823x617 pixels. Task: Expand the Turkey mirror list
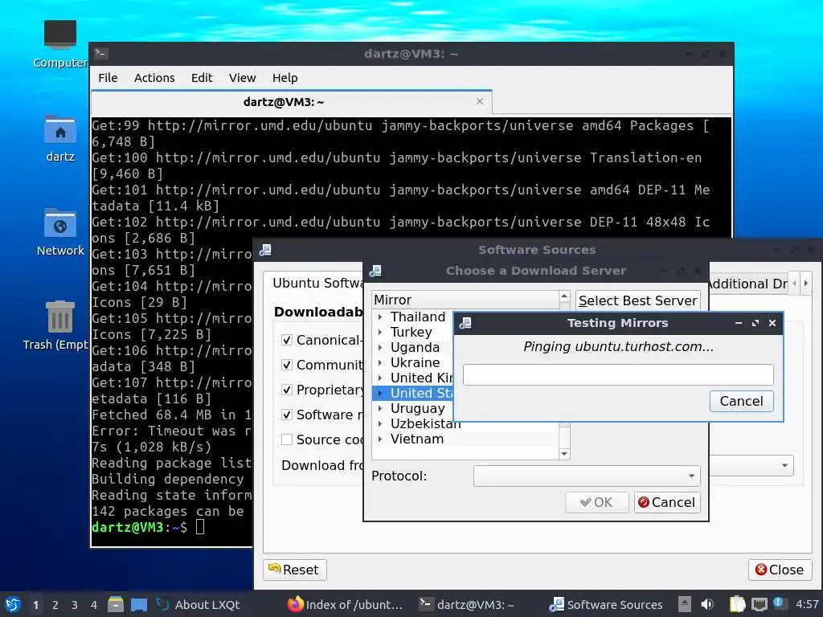380,332
